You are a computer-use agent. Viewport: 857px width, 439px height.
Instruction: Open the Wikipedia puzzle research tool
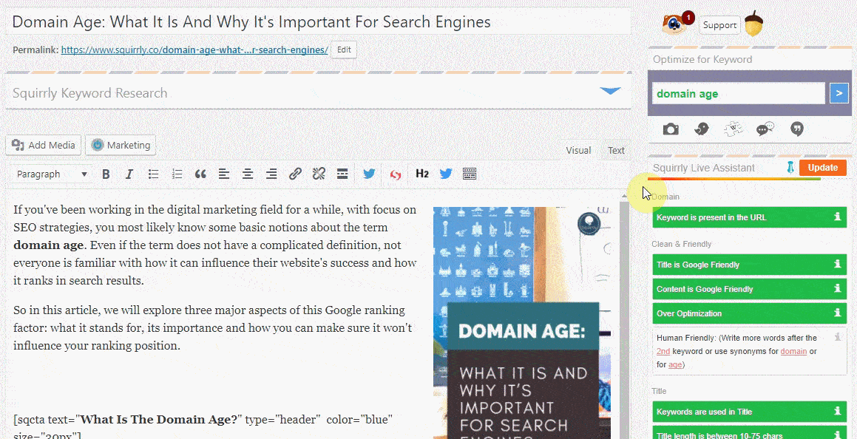coord(734,129)
